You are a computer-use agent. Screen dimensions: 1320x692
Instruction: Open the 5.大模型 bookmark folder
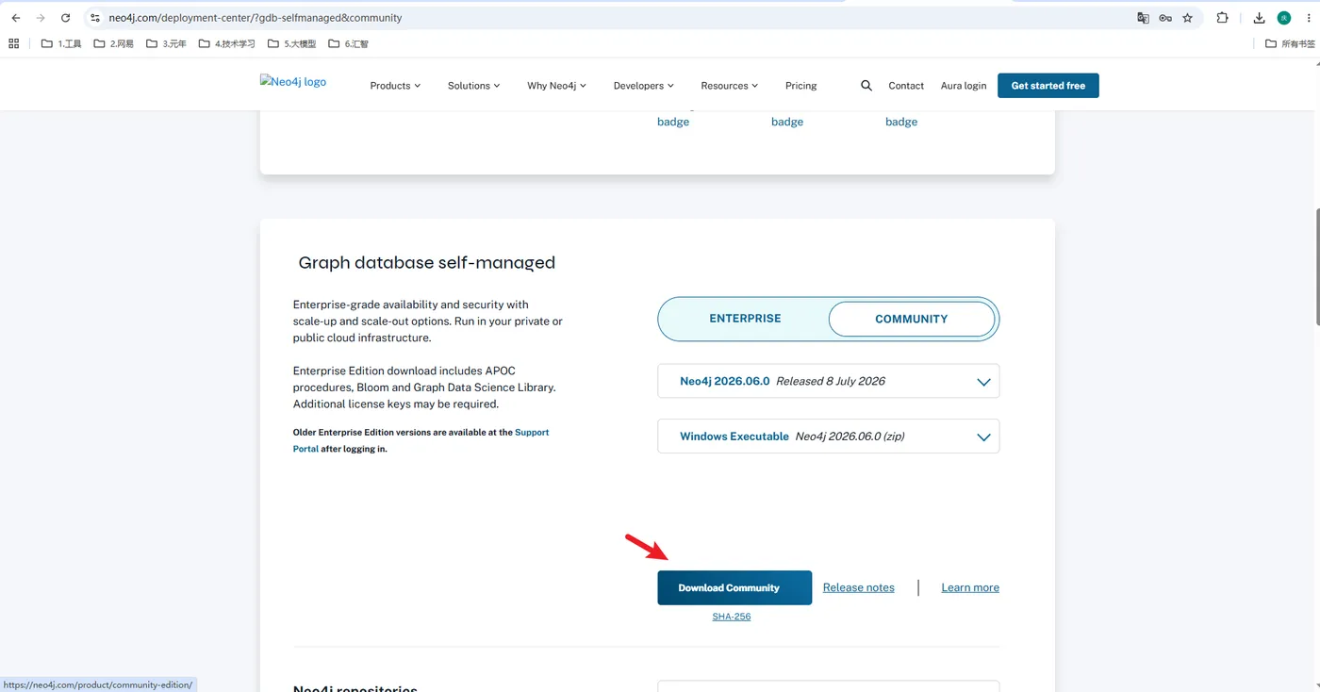pyautogui.click(x=291, y=43)
